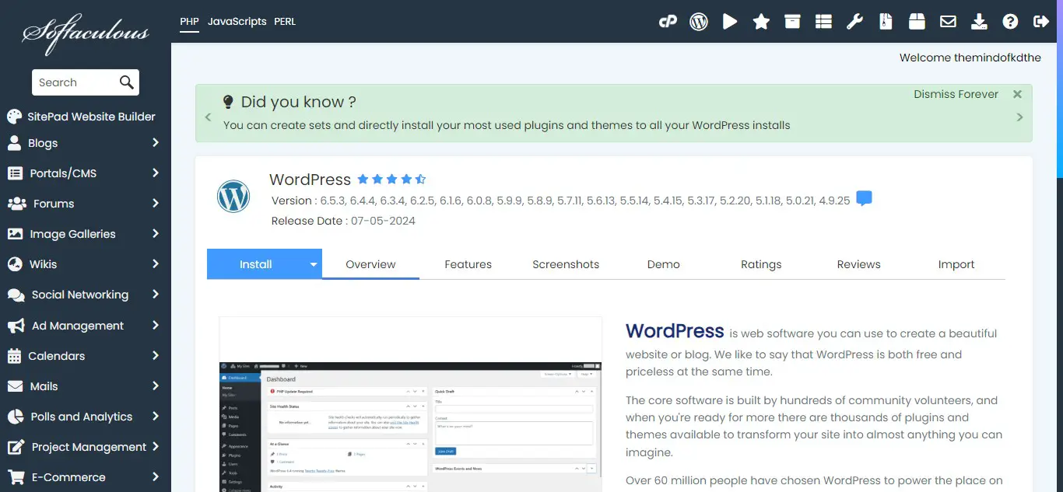Open the Install button dropdown arrow
The image size is (1063, 492).
pyautogui.click(x=314, y=264)
